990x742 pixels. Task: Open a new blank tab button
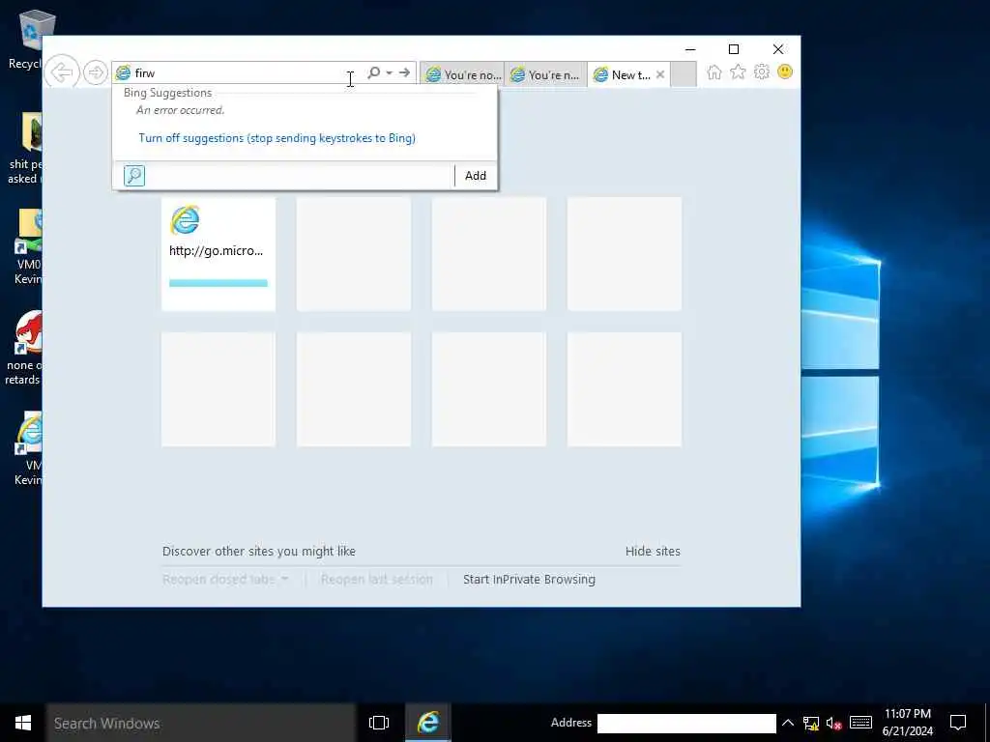pyautogui.click(x=684, y=73)
